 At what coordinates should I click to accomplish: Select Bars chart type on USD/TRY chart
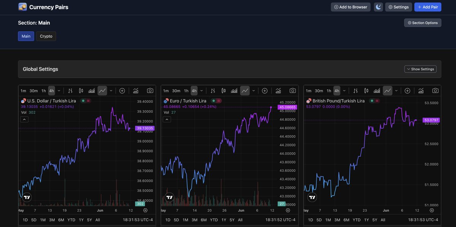click(70, 91)
